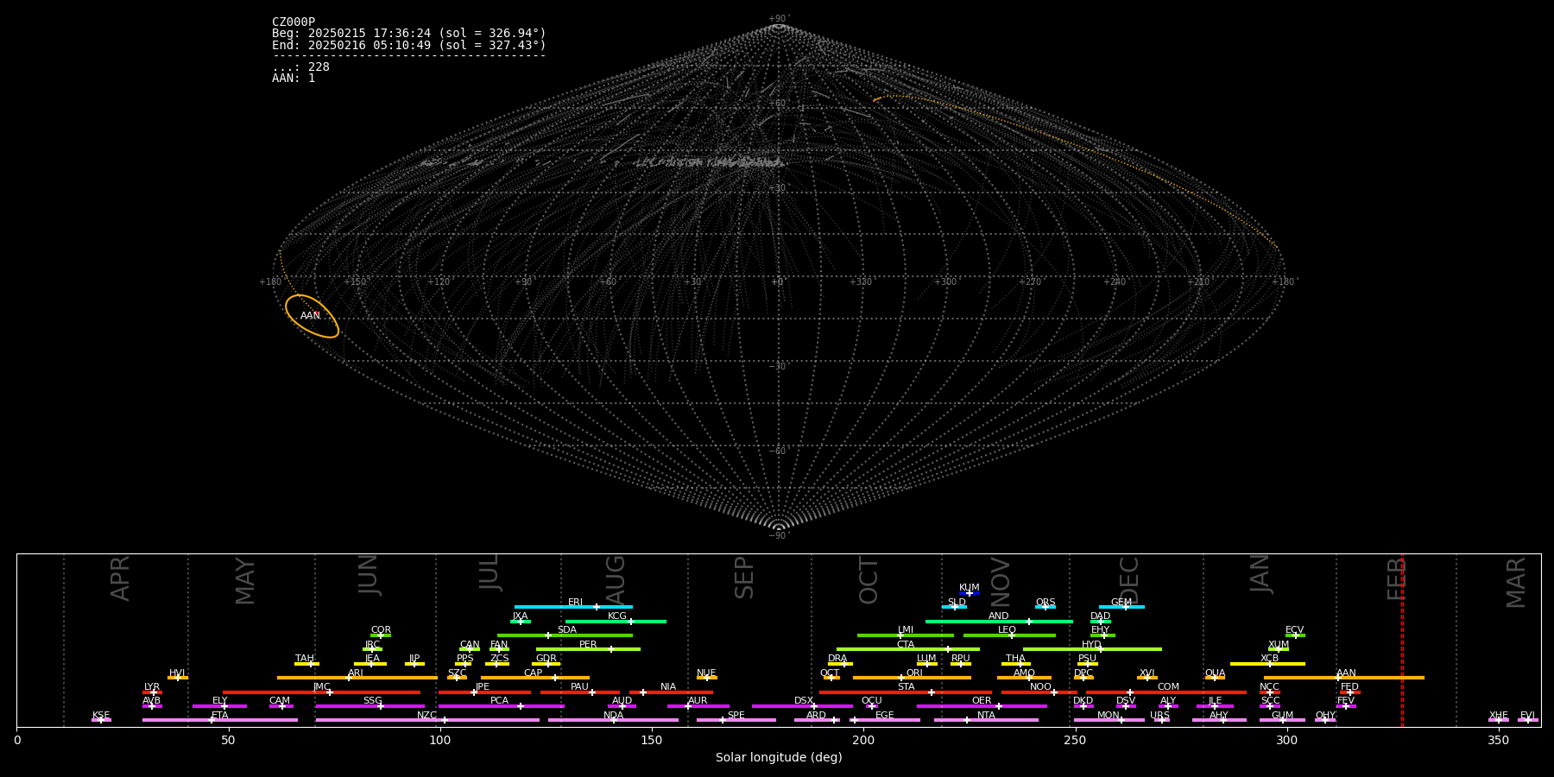1554x777 pixels.
Task: Click the QUA shower label
Action: (x=1215, y=673)
